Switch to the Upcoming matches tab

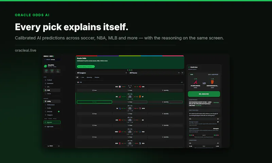tap(89, 78)
